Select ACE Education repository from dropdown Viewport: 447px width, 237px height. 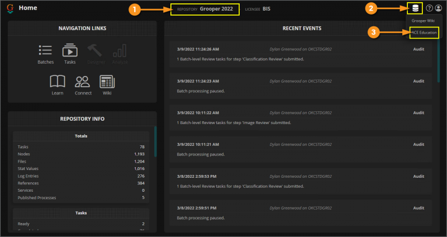pyautogui.click(x=424, y=32)
